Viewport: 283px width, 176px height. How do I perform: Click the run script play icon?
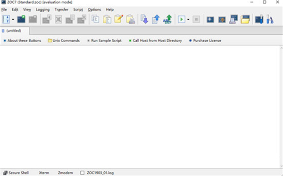pyautogui.click(x=182, y=19)
